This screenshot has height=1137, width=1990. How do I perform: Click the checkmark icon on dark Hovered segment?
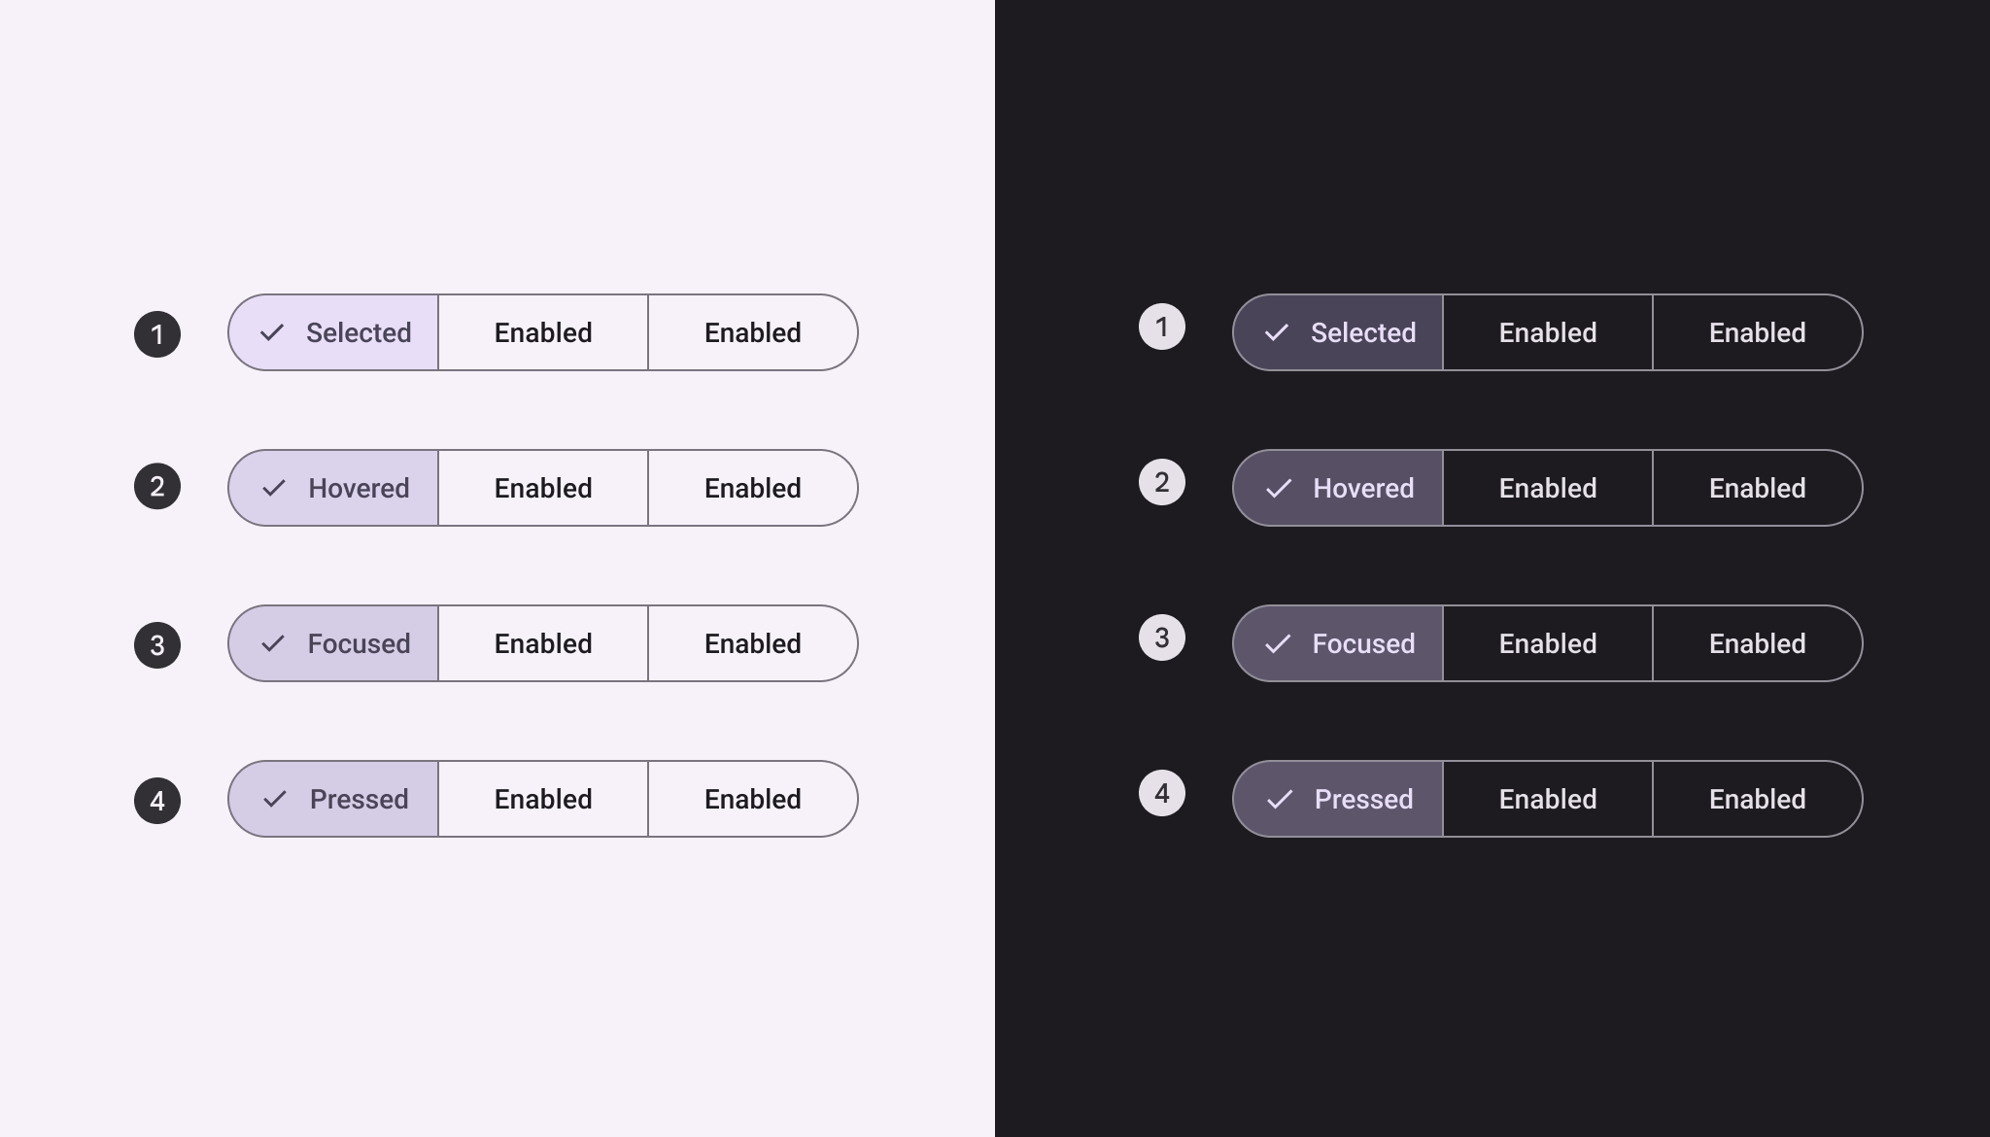pyautogui.click(x=1279, y=488)
